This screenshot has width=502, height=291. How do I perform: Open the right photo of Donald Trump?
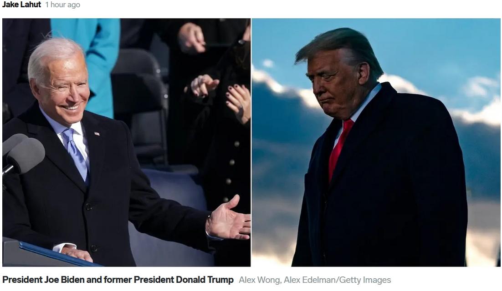pos(376,142)
